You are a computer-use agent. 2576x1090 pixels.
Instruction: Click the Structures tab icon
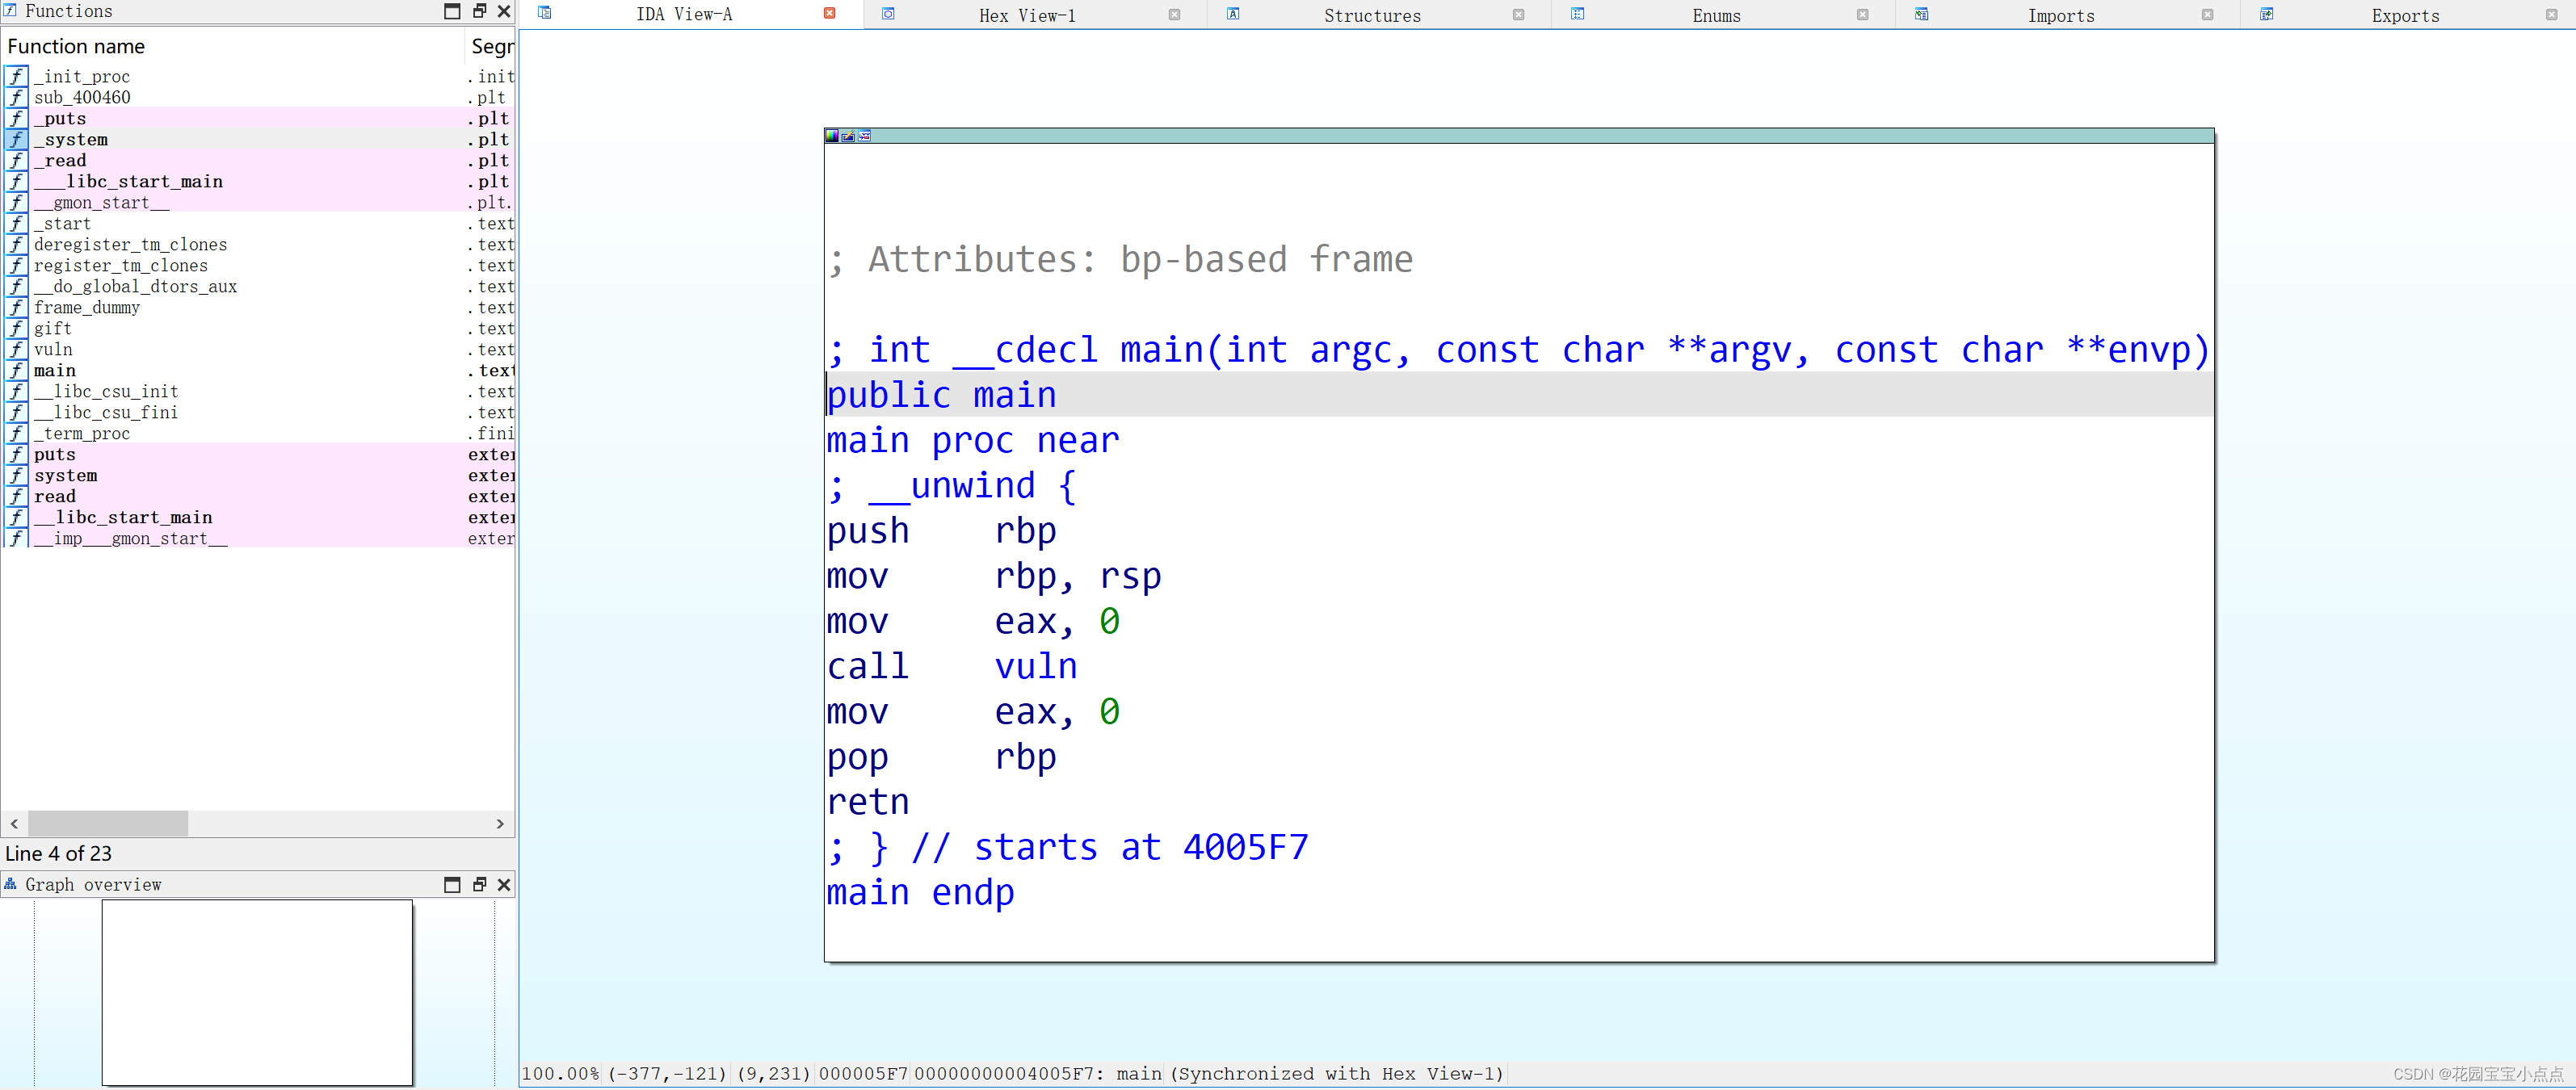tap(1233, 14)
